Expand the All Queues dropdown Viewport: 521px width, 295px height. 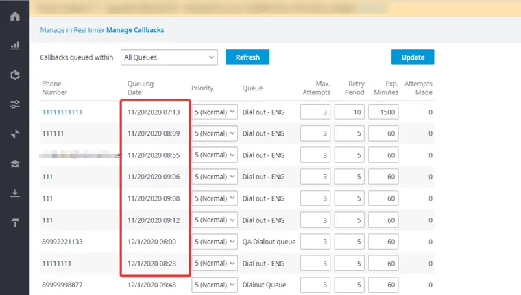click(x=169, y=57)
